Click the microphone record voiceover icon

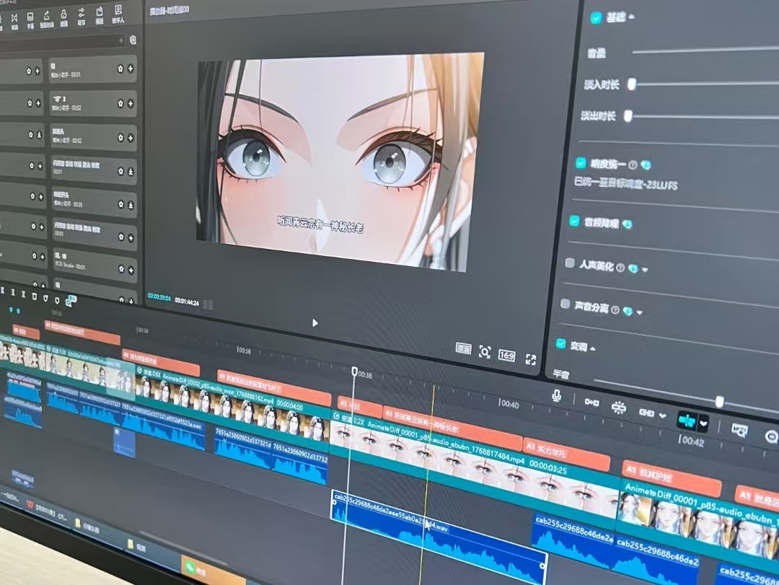coord(556,395)
